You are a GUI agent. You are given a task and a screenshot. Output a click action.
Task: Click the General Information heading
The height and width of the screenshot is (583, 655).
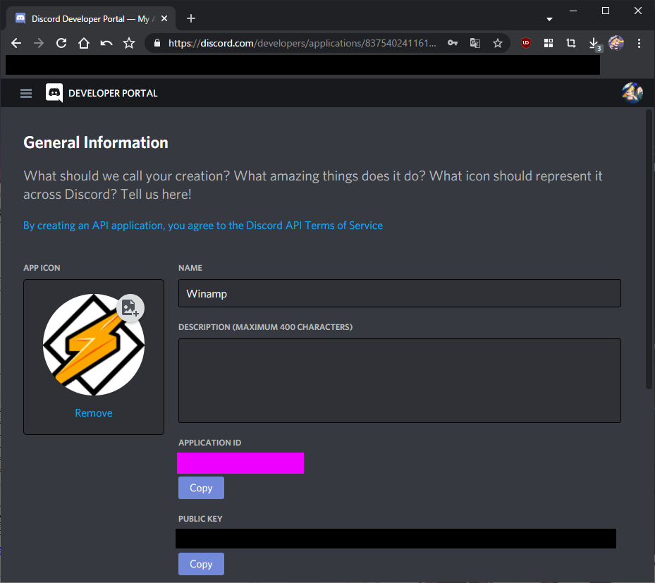pos(96,143)
